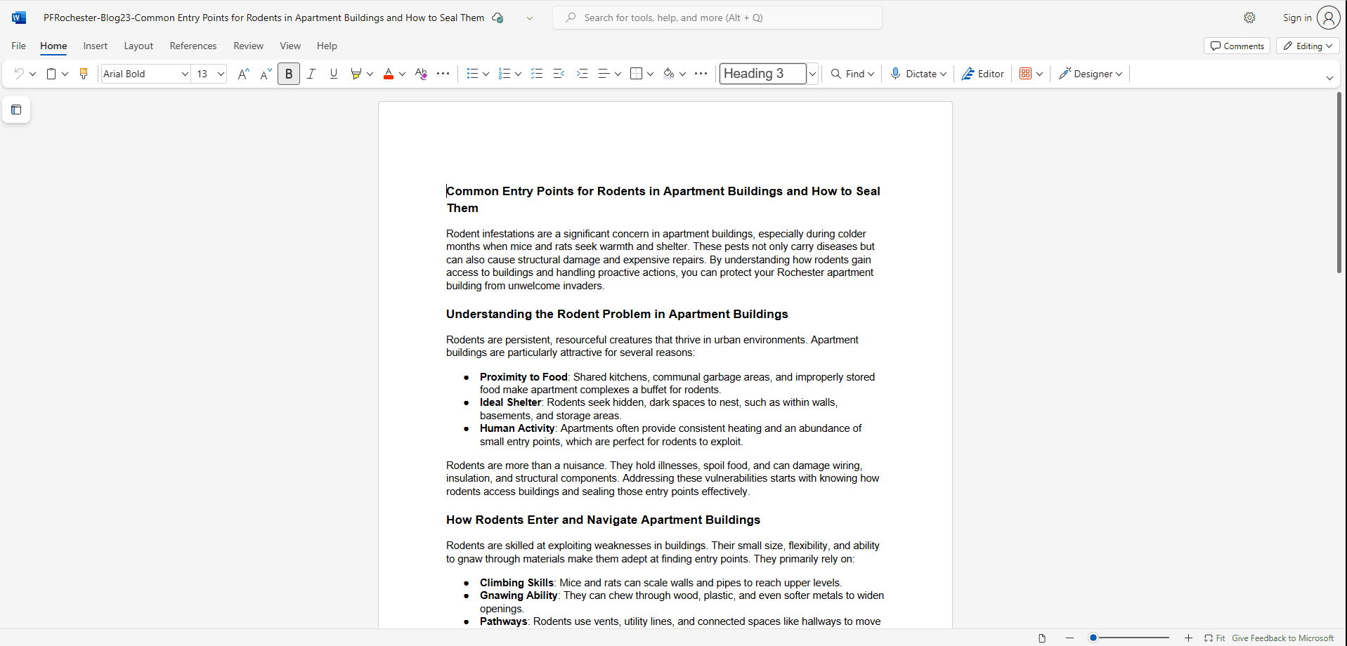Click Give Feedback to Microsoft
Viewport: 1347px width, 646px height.
1282,638
